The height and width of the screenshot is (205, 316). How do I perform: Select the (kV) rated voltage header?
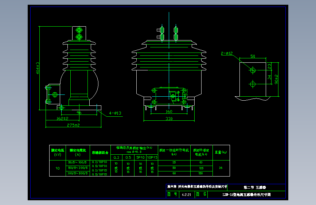click(x=58, y=155)
